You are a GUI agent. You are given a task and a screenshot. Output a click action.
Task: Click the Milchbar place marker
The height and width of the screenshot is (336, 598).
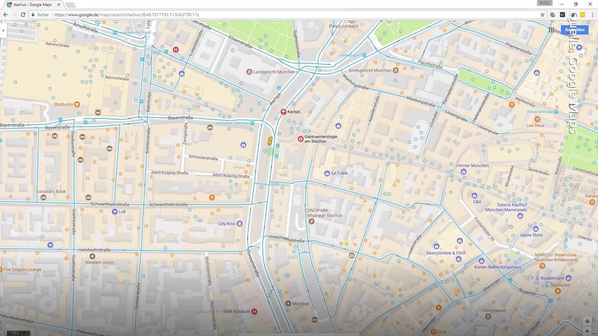point(288,303)
